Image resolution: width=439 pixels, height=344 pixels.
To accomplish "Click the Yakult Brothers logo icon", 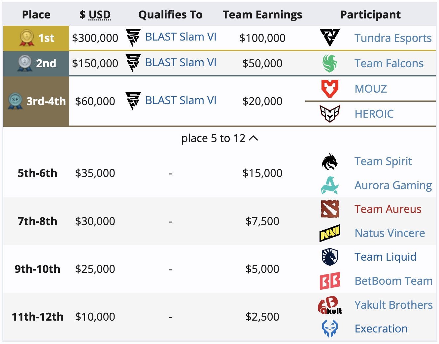I will (x=329, y=305).
